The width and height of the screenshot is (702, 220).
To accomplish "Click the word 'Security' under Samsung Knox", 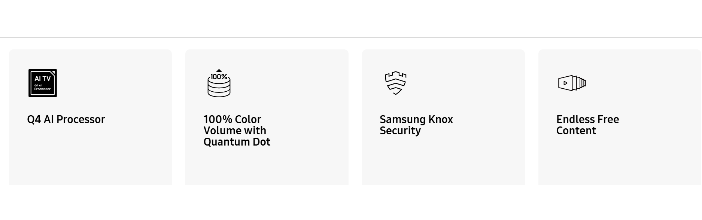I will pos(400,131).
